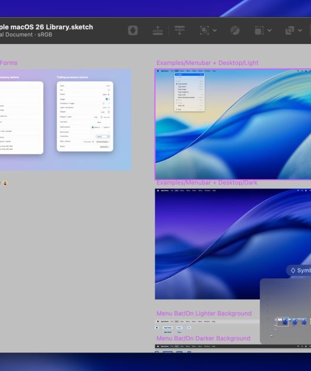Toggle the blue switch in the trailing form

pyautogui.click(x=107, y=99)
